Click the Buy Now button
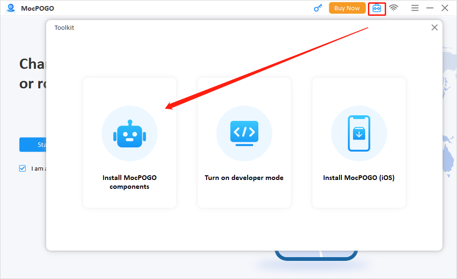The width and height of the screenshot is (457, 279). (x=347, y=8)
